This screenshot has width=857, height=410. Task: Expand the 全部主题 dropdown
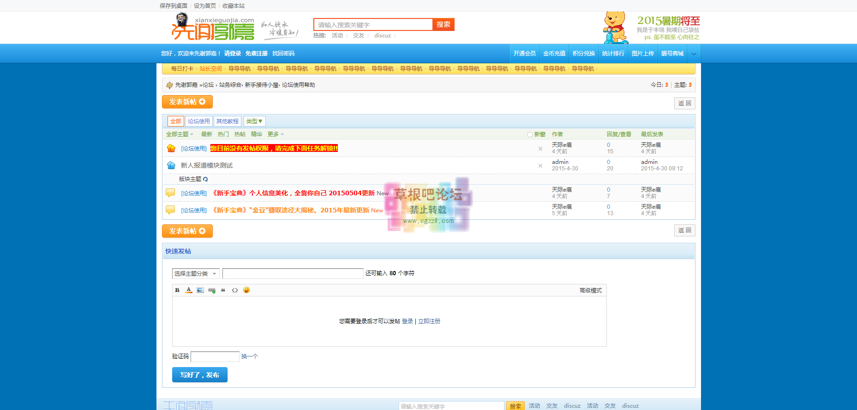coord(180,134)
